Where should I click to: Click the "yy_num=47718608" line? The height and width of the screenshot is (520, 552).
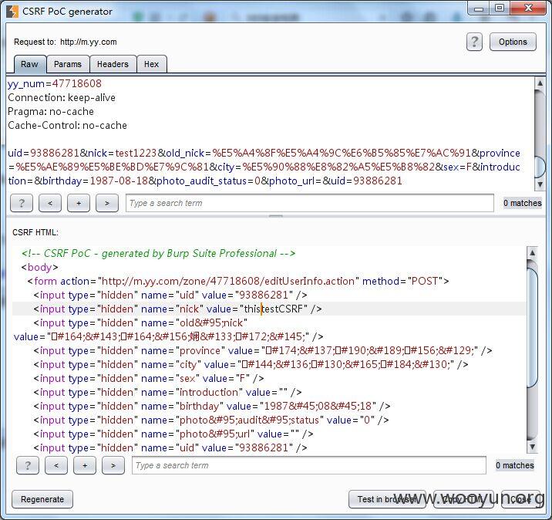click(55, 83)
